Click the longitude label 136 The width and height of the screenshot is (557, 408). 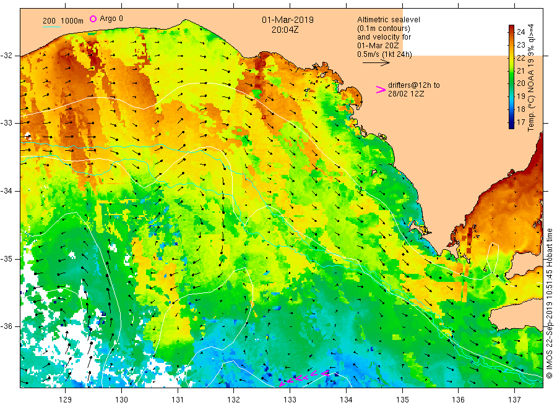pos(458,400)
